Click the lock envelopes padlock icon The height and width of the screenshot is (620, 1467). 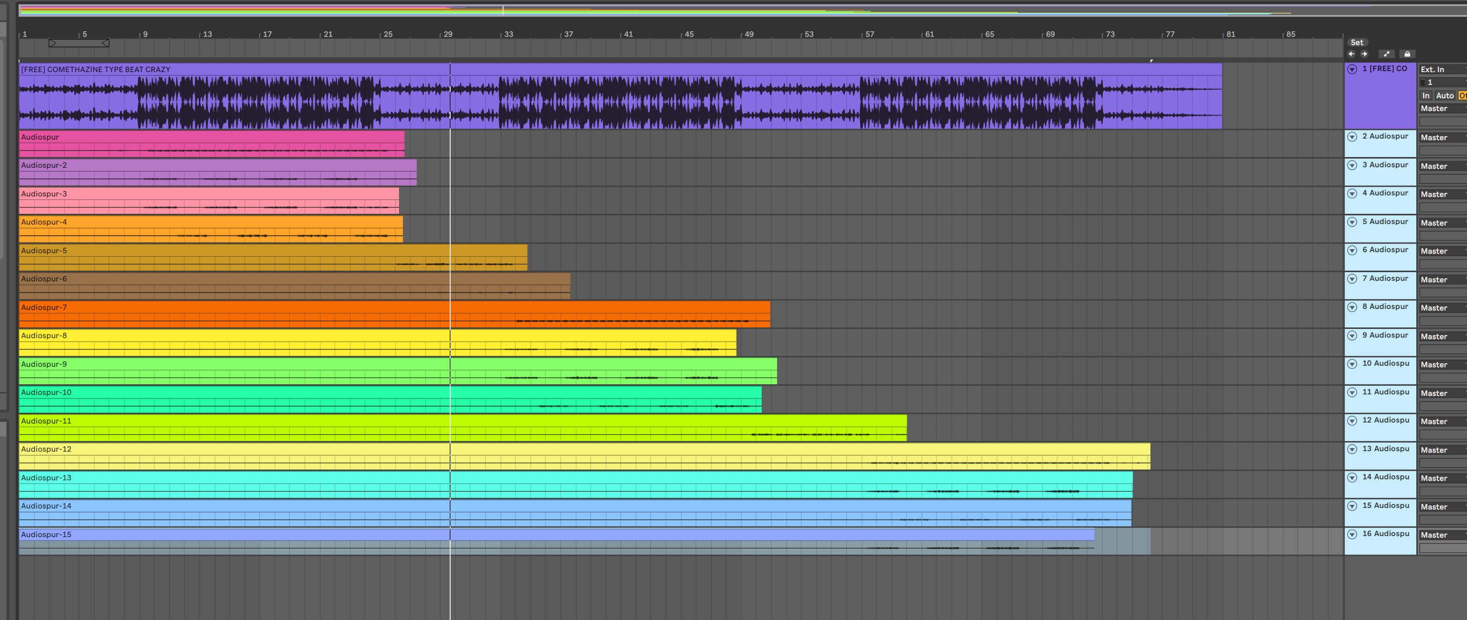click(x=1407, y=54)
